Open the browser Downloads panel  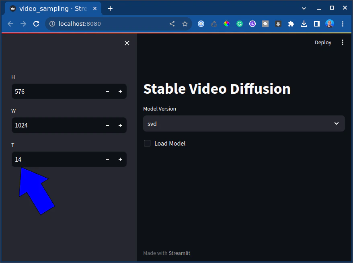(304, 24)
